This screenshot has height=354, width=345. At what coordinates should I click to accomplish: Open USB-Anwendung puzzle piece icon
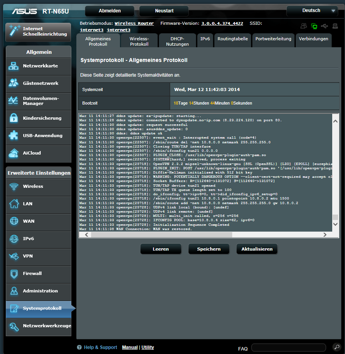click(14, 136)
